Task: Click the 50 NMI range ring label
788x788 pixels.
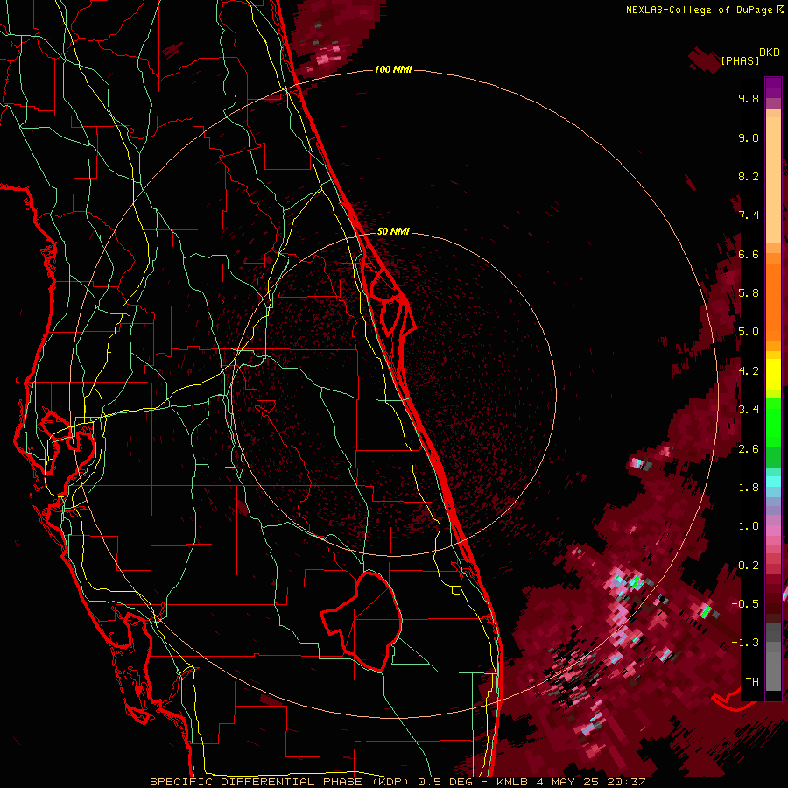Action: (x=393, y=231)
